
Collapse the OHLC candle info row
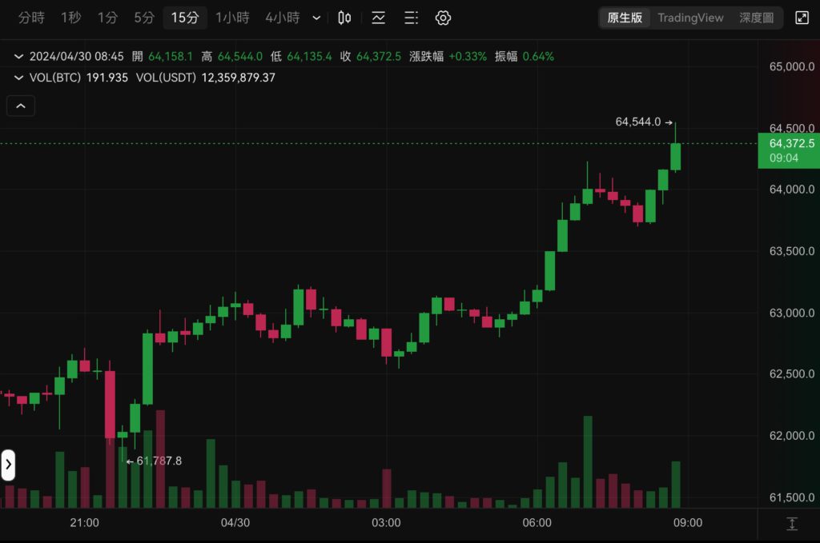(19, 56)
